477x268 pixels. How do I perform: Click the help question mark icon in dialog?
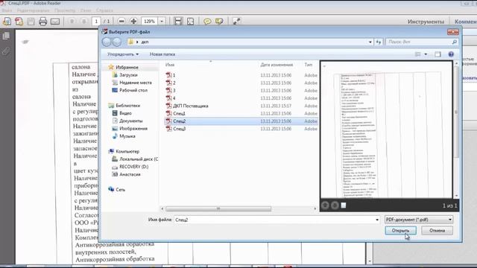pyautogui.click(x=451, y=54)
